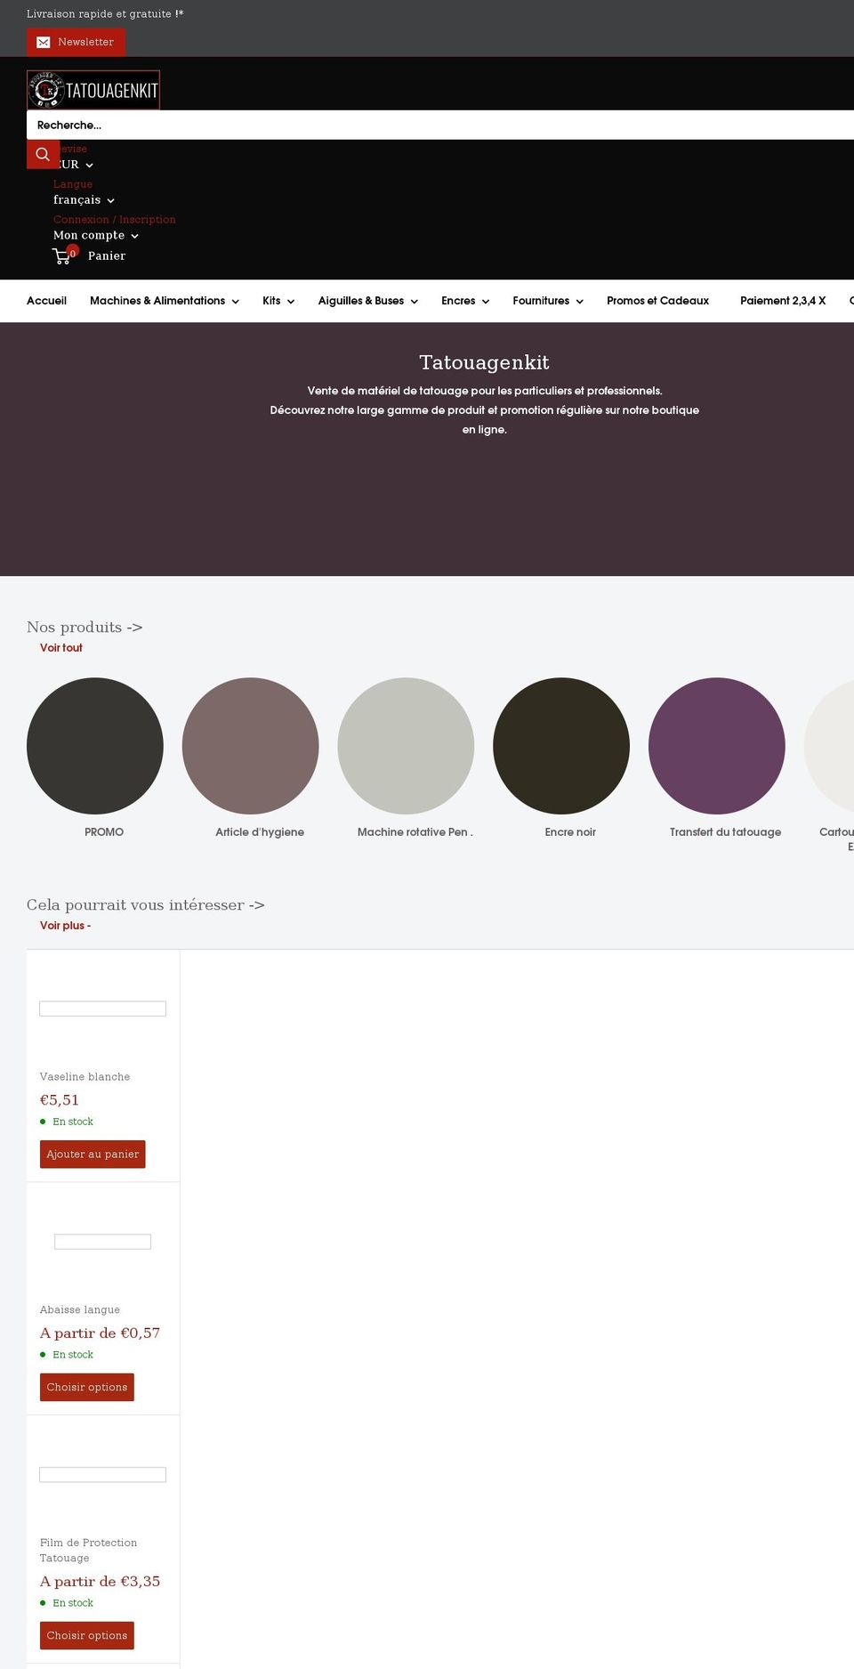Click Abaisse langue product image
The width and height of the screenshot is (854, 1669).
(103, 1242)
